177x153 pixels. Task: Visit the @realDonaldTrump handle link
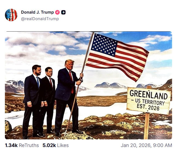(40, 19)
